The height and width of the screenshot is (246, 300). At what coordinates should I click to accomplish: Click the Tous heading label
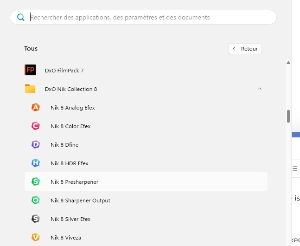pyautogui.click(x=31, y=48)
